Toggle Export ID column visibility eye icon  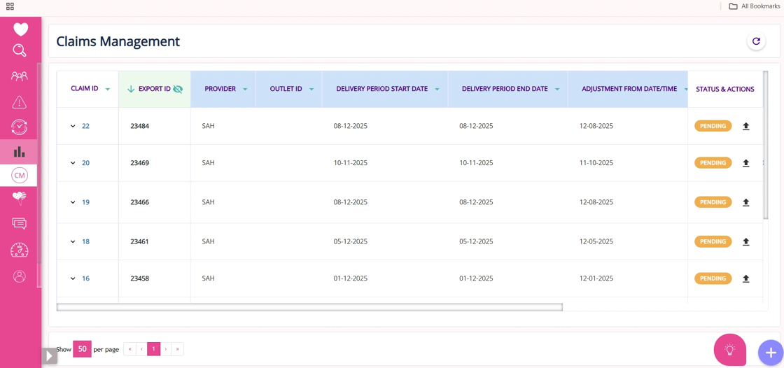coord(178,89)
